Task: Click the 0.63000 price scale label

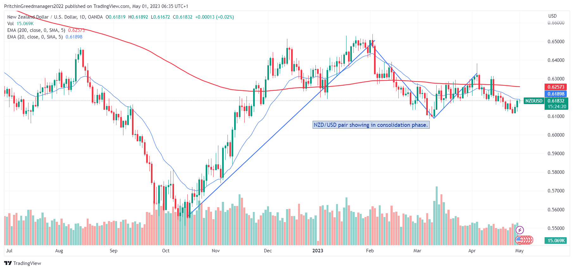Action: pyautogui.click(x=556, y=79)
